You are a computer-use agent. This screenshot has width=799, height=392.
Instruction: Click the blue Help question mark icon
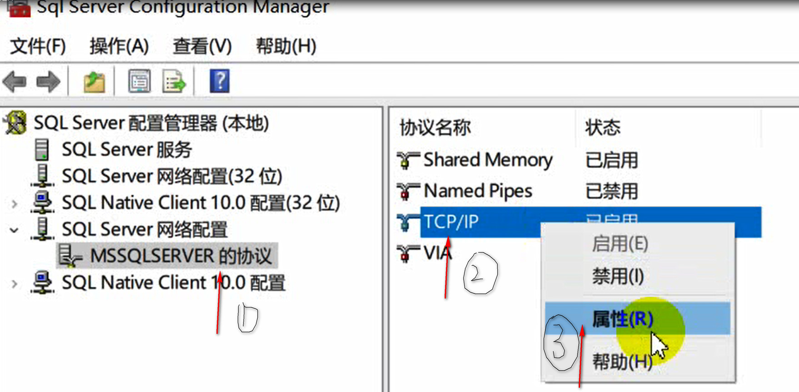click(x=220, y=81)
